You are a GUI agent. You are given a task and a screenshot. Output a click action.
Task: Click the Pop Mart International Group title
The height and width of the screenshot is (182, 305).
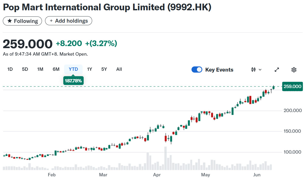click(x=107, y=7)
